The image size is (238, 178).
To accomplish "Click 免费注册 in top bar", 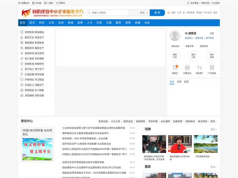I will tap(205, 3).
